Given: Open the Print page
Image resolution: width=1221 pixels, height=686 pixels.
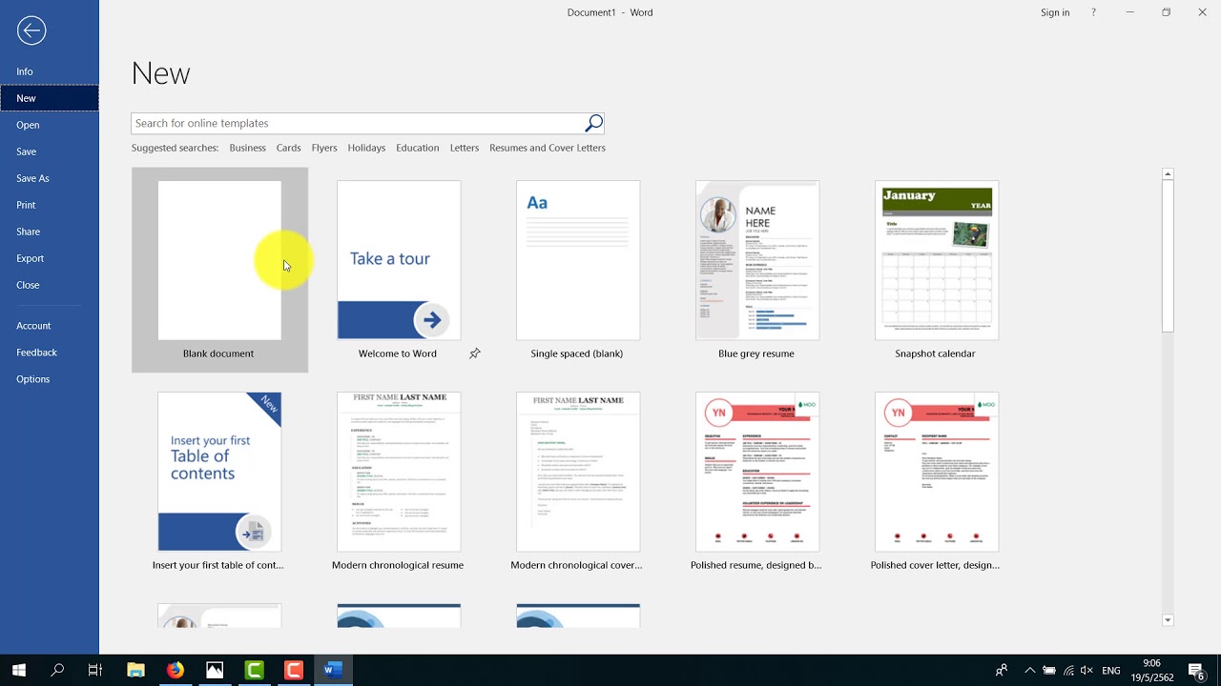Looking at the screenshot, I should (x=50, y=205).
